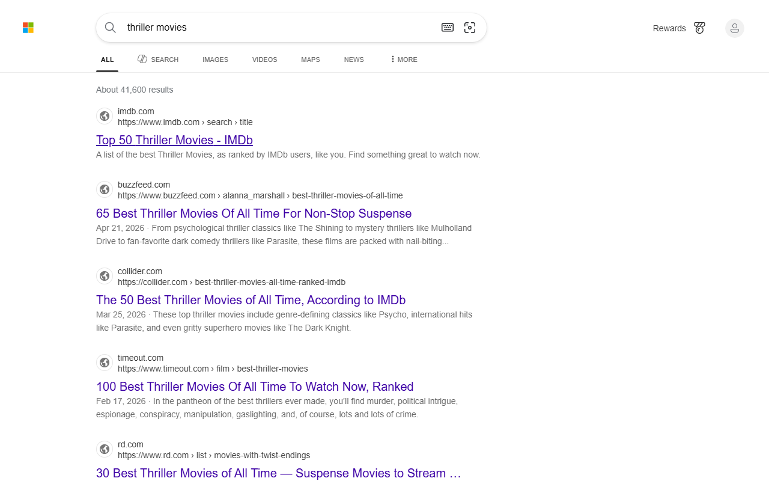Click the rd.com site name
Image resolution: width=769 pixels, height=481 pixels.
(x=130, y=444)
